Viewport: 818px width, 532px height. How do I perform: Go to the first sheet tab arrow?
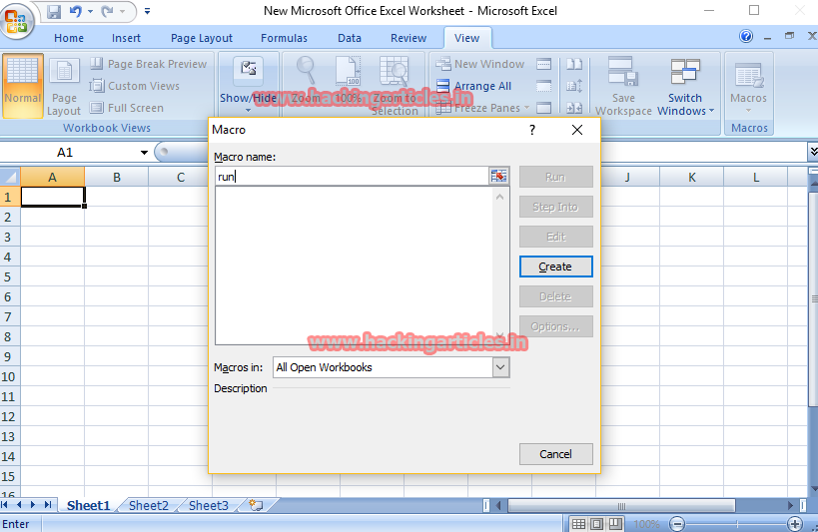[x=5, y=505]
